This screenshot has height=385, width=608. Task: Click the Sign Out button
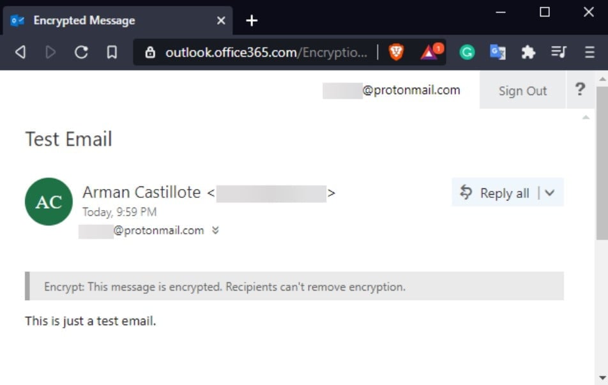[x=522, y=91]
